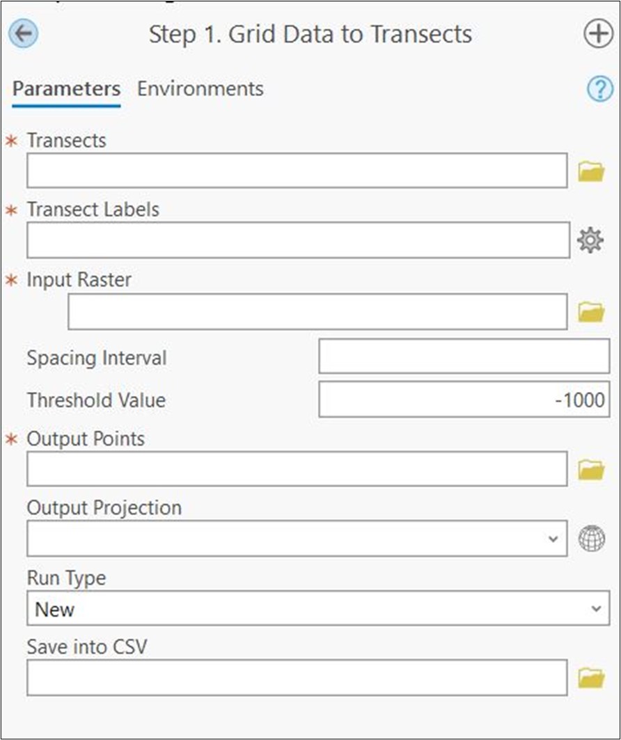Open Transect Labels gear settings
Viewport: 621px width, 740px height.
590,240
